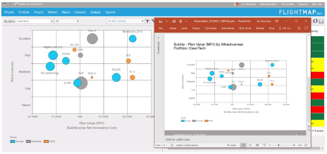Open PowerPoint Slide Show tab
The image size is (327, 154).
(x=245, y=28)
